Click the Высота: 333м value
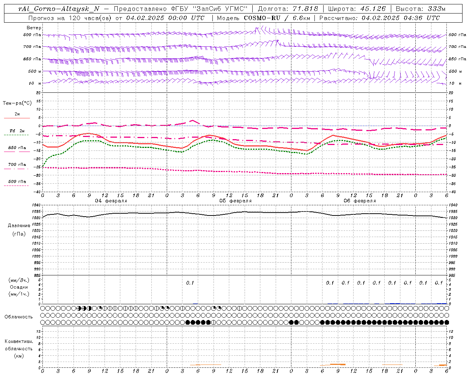Screen dimensions: 468x374 (420, 9)
